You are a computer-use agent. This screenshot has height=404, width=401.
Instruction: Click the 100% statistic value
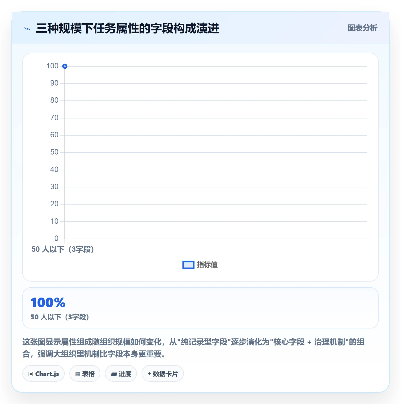[48, 303]
